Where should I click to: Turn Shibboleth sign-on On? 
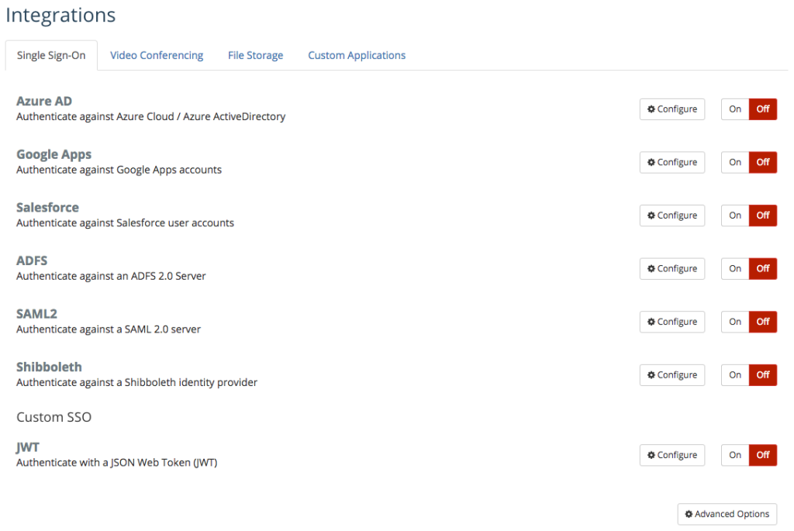(735, 375)
